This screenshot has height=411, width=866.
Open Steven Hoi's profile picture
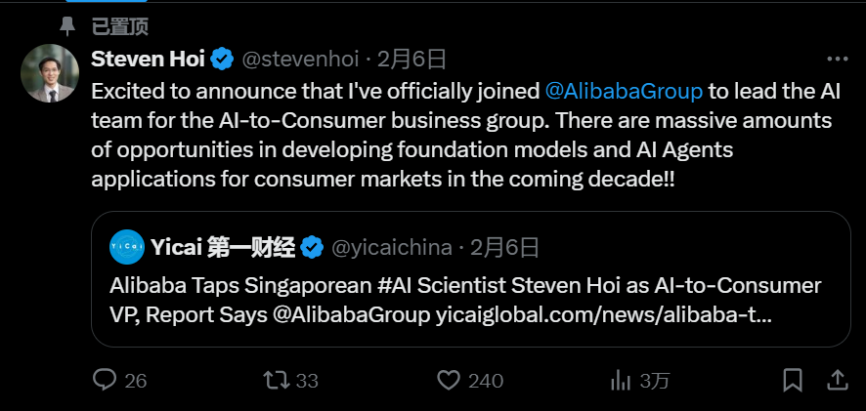click(50, 73)
